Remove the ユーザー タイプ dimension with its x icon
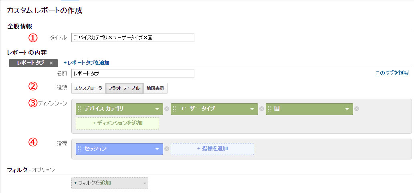 pos(262,109)
